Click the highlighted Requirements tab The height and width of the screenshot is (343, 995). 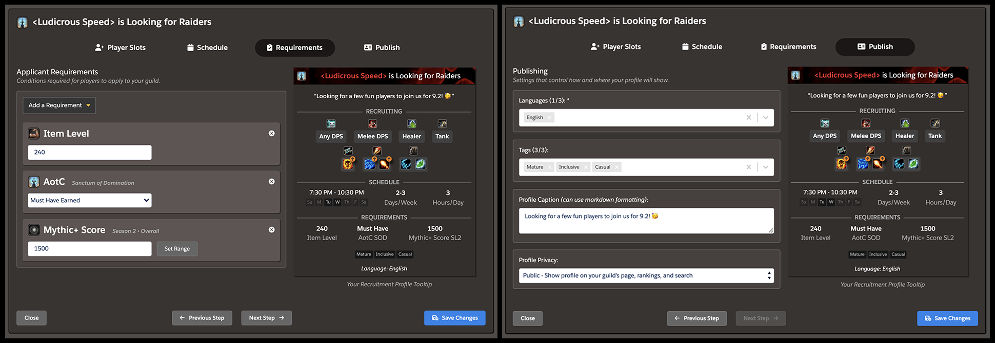click(x=295, y=48)
